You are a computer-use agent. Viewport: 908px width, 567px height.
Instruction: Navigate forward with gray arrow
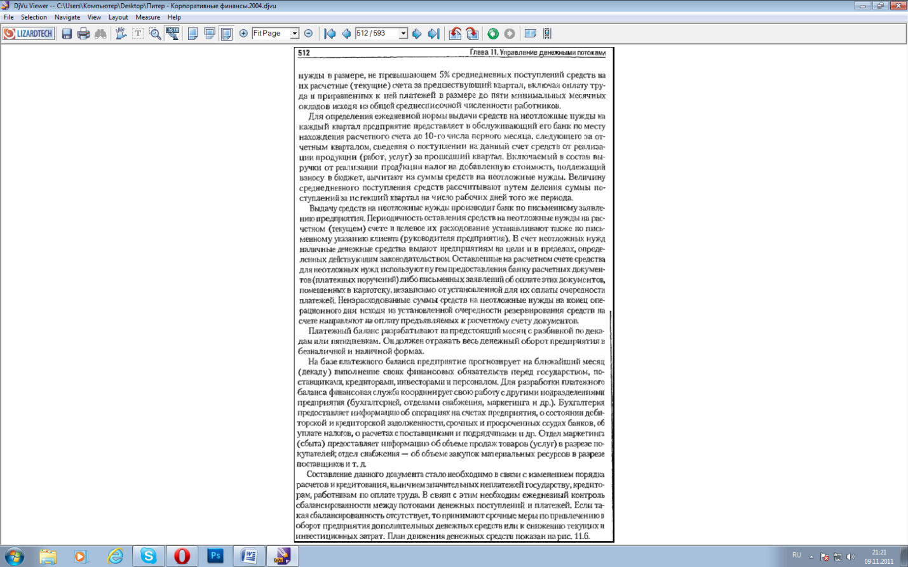tap(510, 34)
